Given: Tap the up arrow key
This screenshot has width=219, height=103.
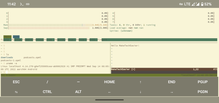Looking at the screenshot, I should tap(140, 82).
